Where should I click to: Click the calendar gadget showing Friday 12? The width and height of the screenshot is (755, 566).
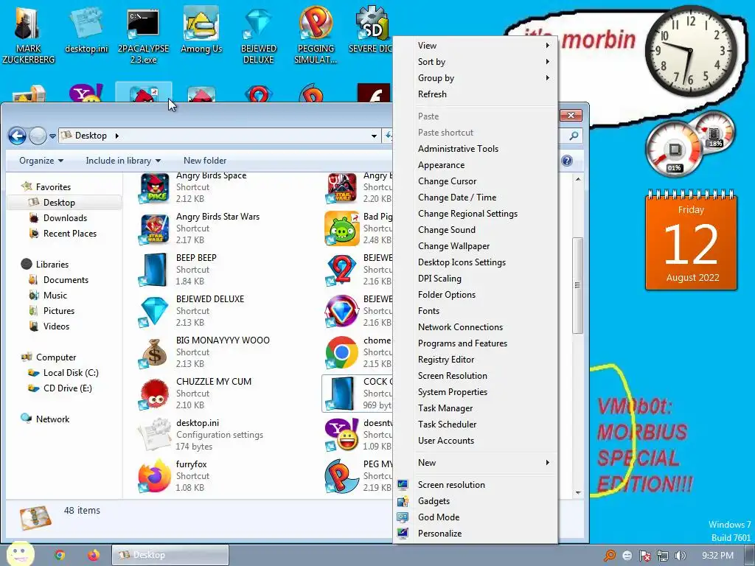point(691,241)
